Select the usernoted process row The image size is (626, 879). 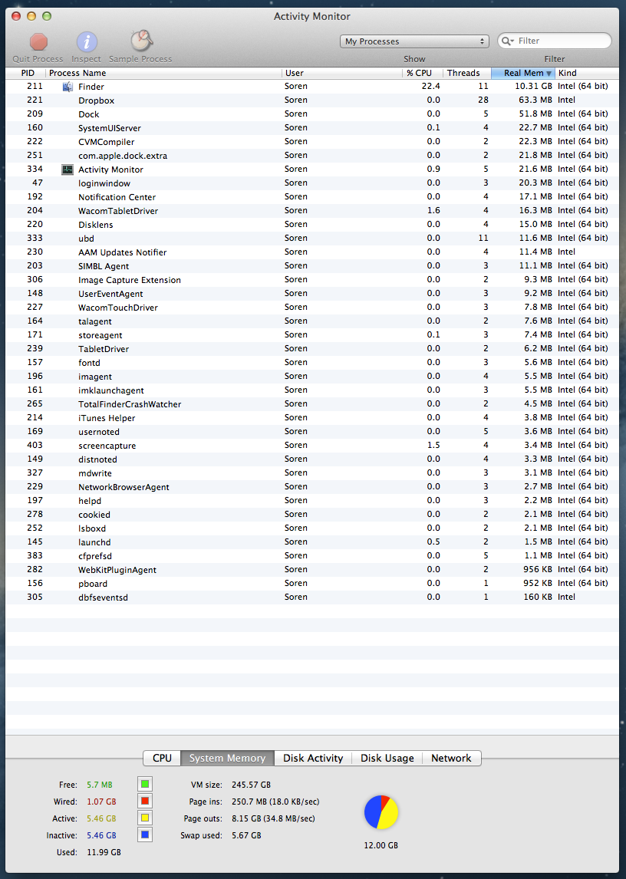pyautogui.click(x=312, y=432)
